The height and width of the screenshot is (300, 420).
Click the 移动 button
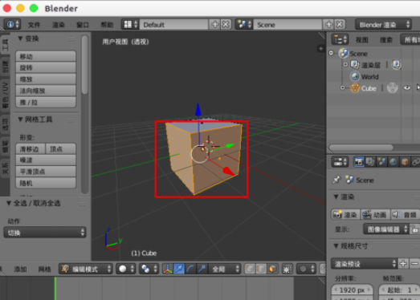[46, 56]
